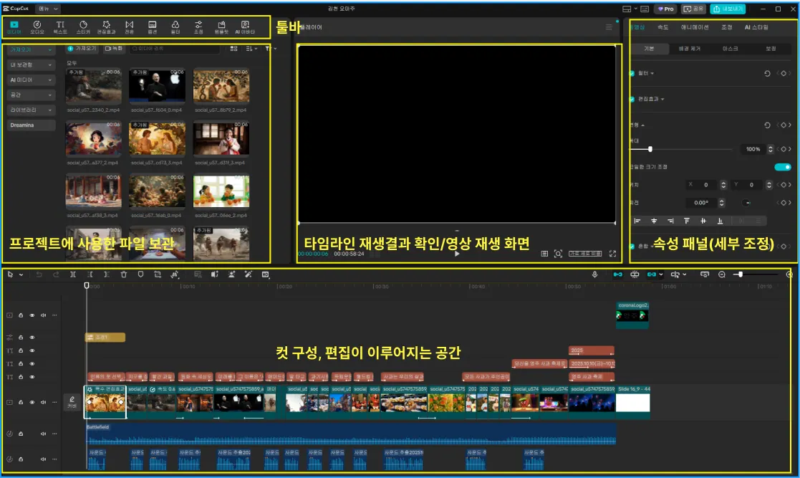Click the 가져오기 import button above media

click(x=82, y=49)
